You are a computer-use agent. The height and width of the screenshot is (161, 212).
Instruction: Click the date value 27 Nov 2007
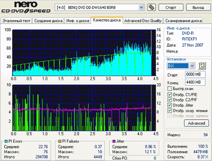click(193, 45)
